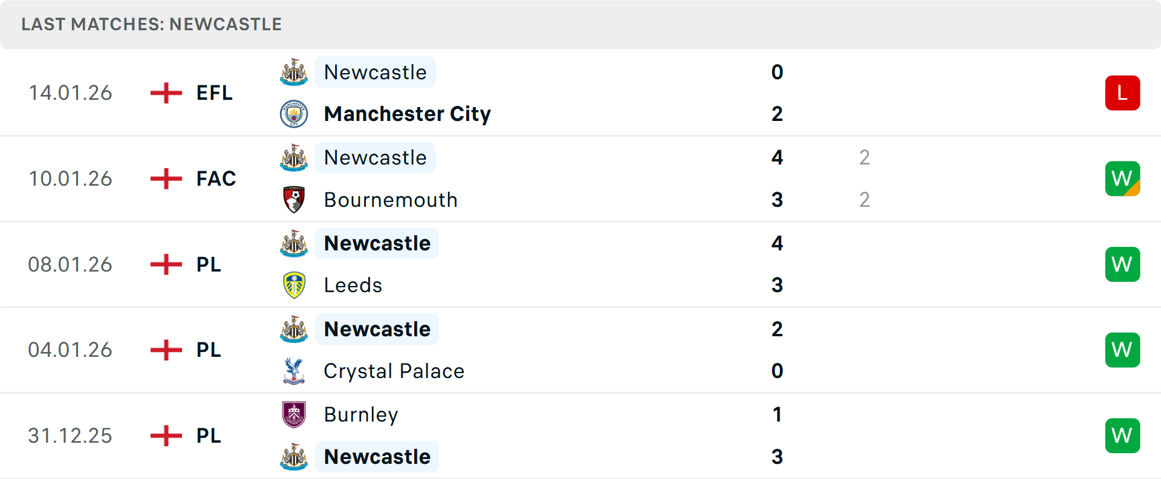Viewport: 1161px width, 479px height.
Task: Open the Manchester City team link
Action: (x=407, y=114)
